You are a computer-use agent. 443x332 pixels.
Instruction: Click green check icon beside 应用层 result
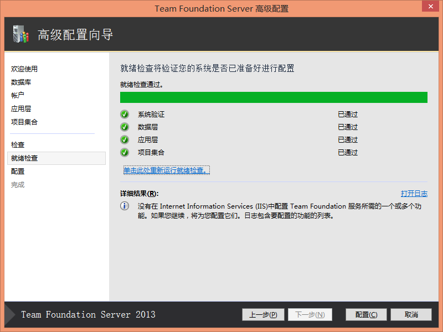point(125,140)
